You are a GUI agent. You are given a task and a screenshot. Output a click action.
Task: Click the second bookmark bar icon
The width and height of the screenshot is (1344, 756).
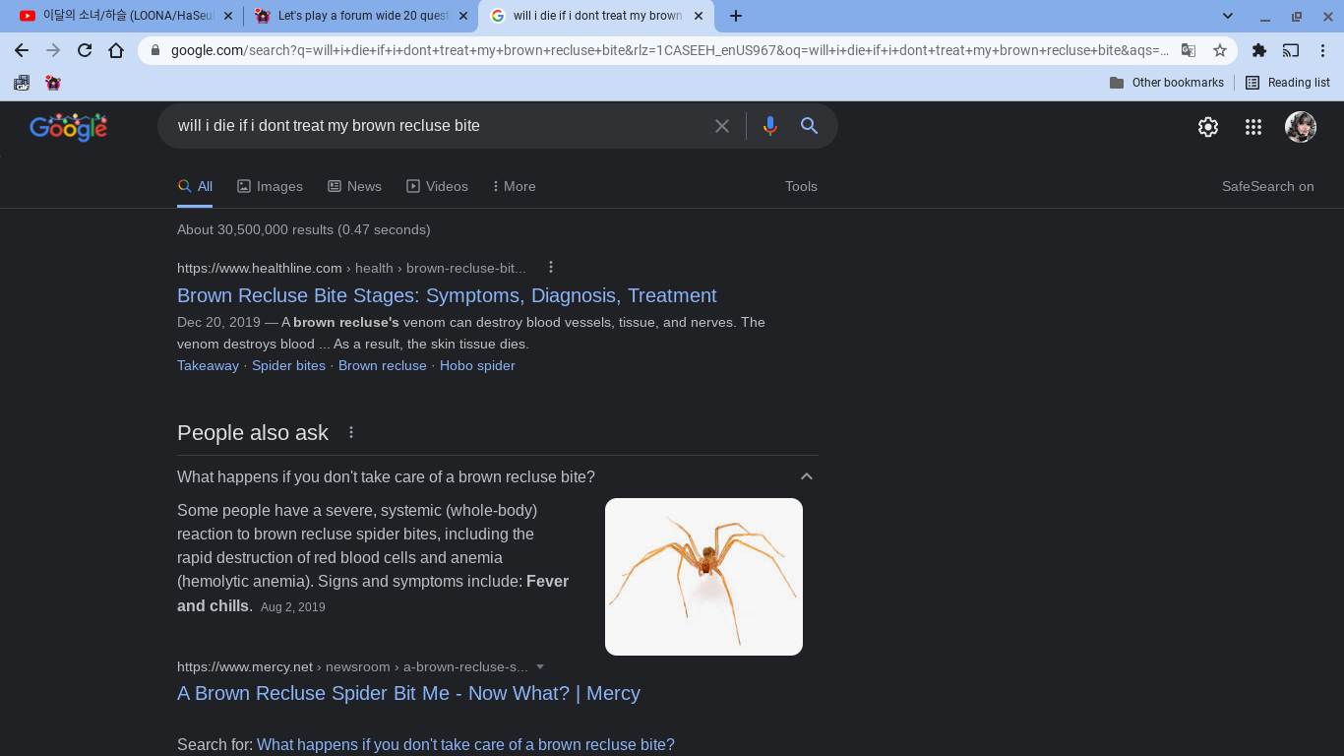click(x=53, y=83)
